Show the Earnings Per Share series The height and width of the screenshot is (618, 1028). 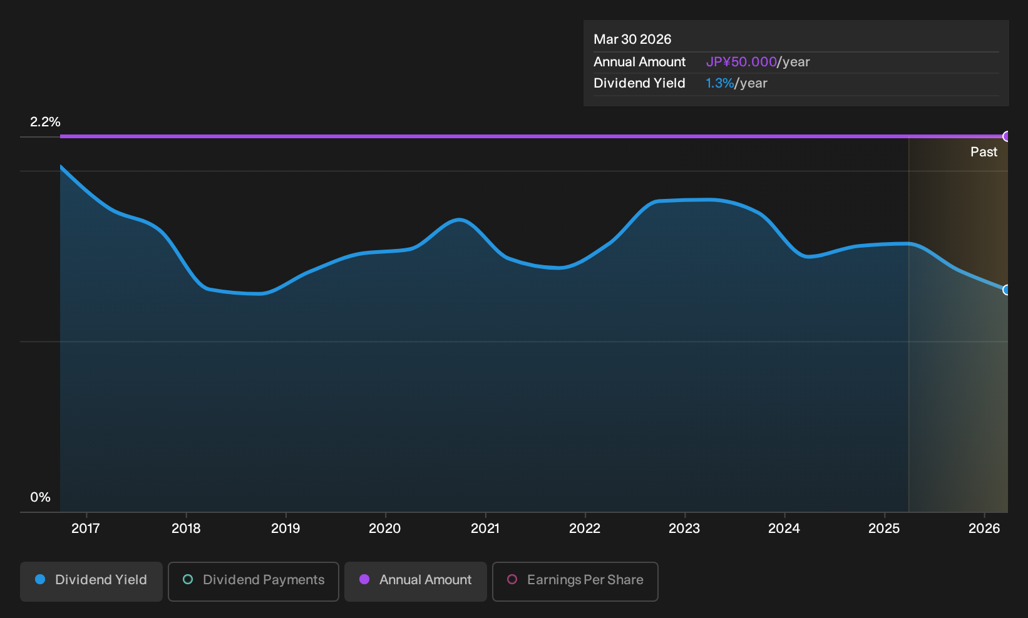point(575,581)
